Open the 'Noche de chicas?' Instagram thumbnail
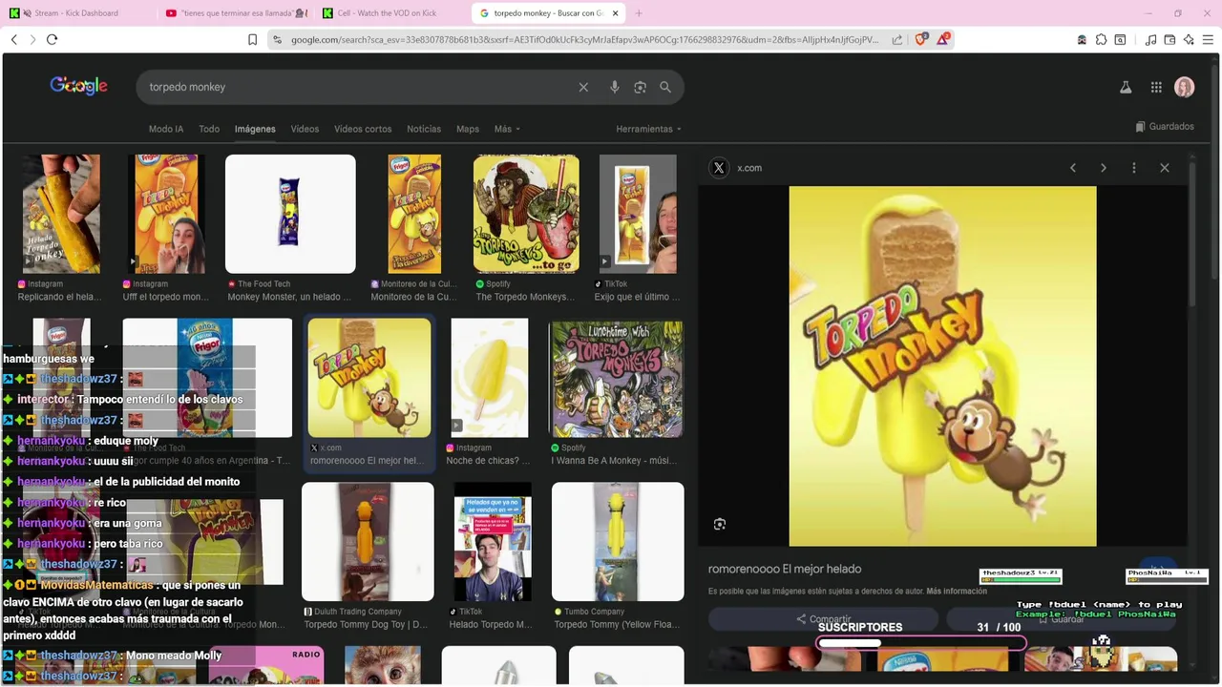 click(x=490, y=379)
